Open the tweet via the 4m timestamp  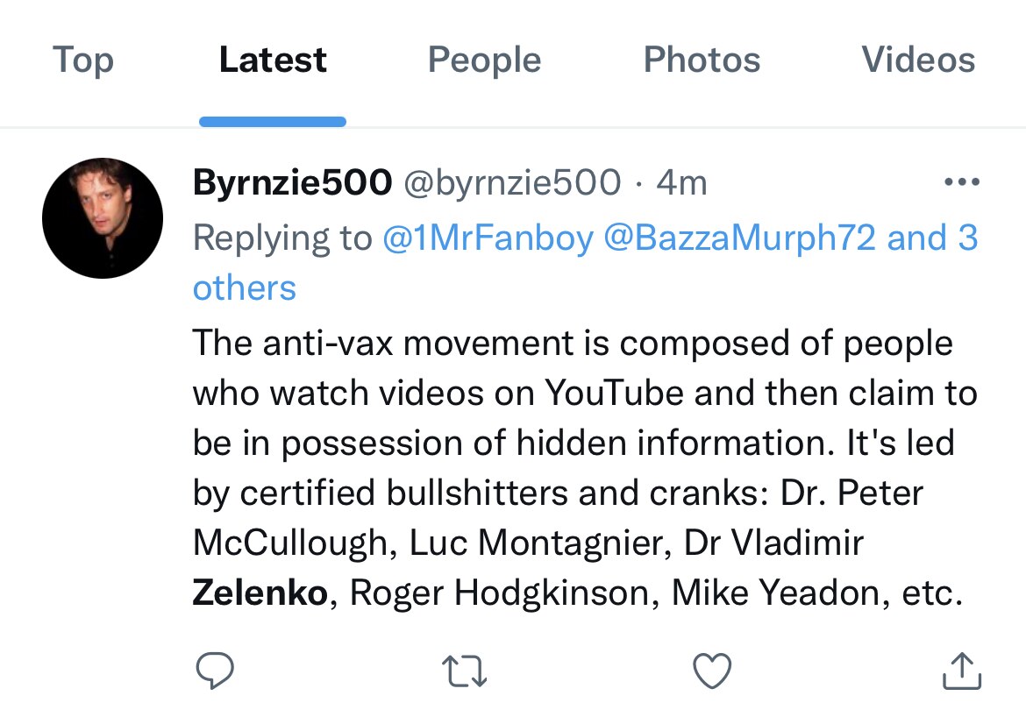point(681,183)
